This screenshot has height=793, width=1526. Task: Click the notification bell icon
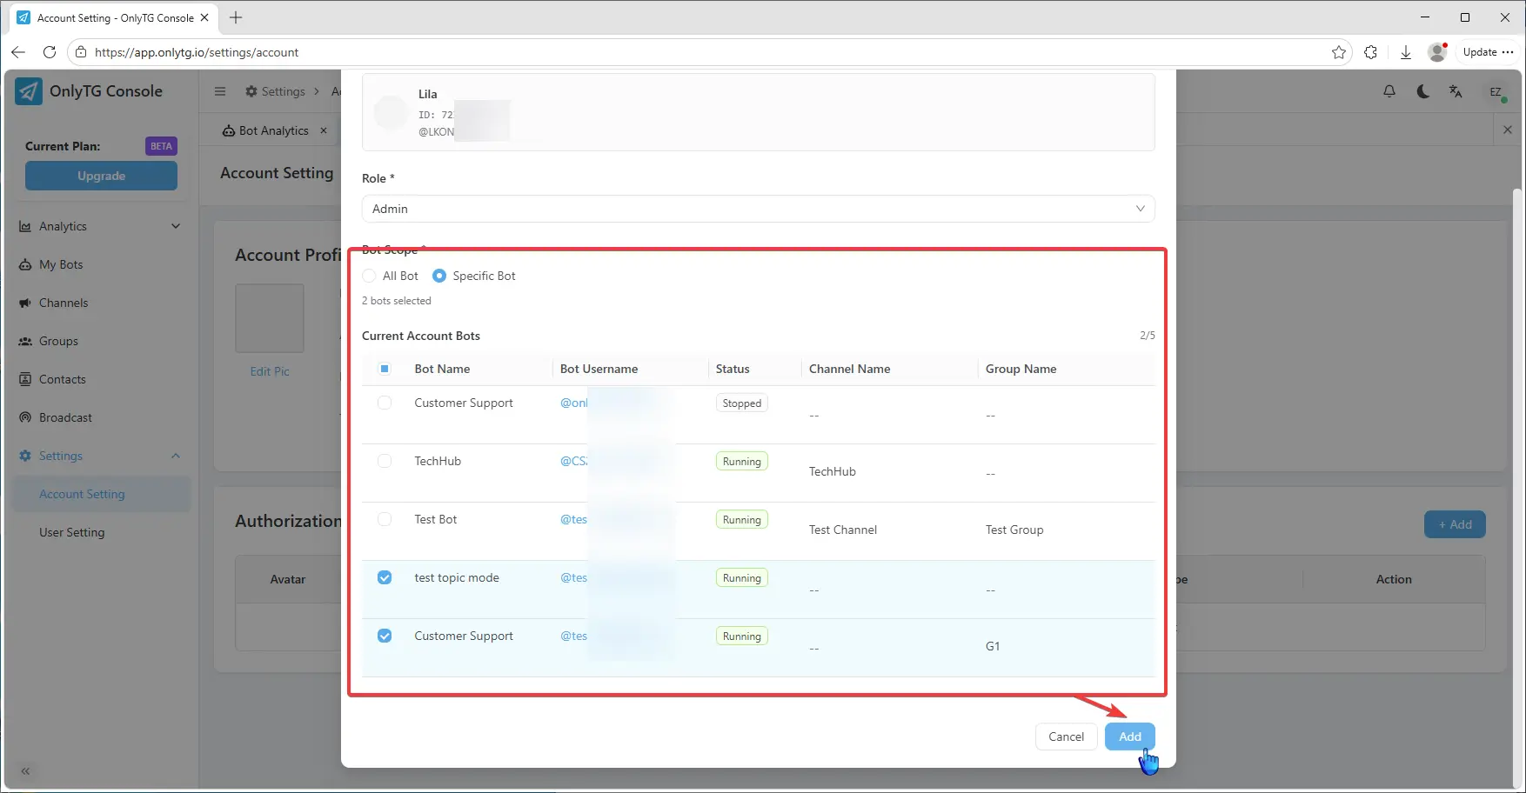pos(1389,91)
